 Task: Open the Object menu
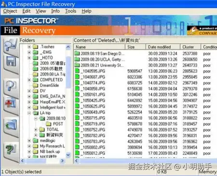[x=10, y=11]
